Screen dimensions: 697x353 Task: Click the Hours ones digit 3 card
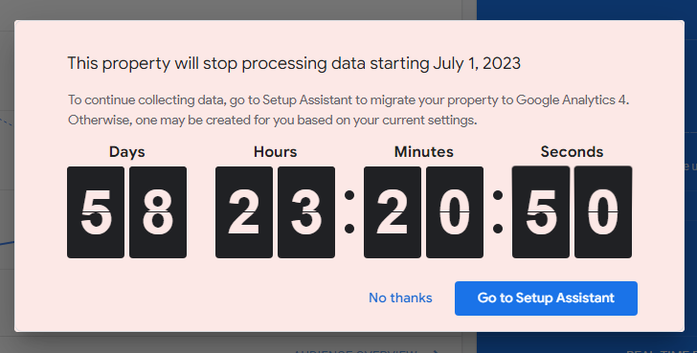306,212
